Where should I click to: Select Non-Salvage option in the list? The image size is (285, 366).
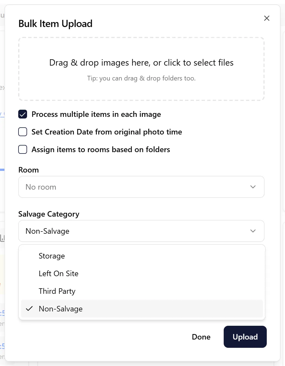142,309
